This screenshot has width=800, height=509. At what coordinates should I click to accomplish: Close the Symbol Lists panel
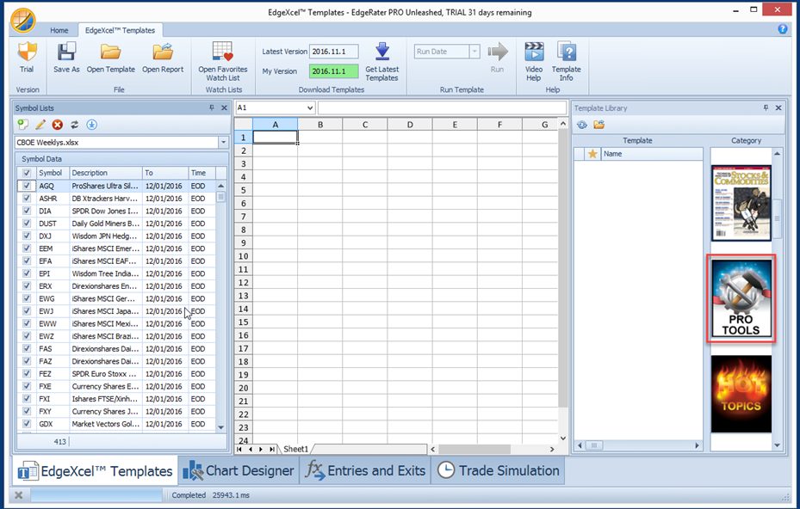coord(224,108)
